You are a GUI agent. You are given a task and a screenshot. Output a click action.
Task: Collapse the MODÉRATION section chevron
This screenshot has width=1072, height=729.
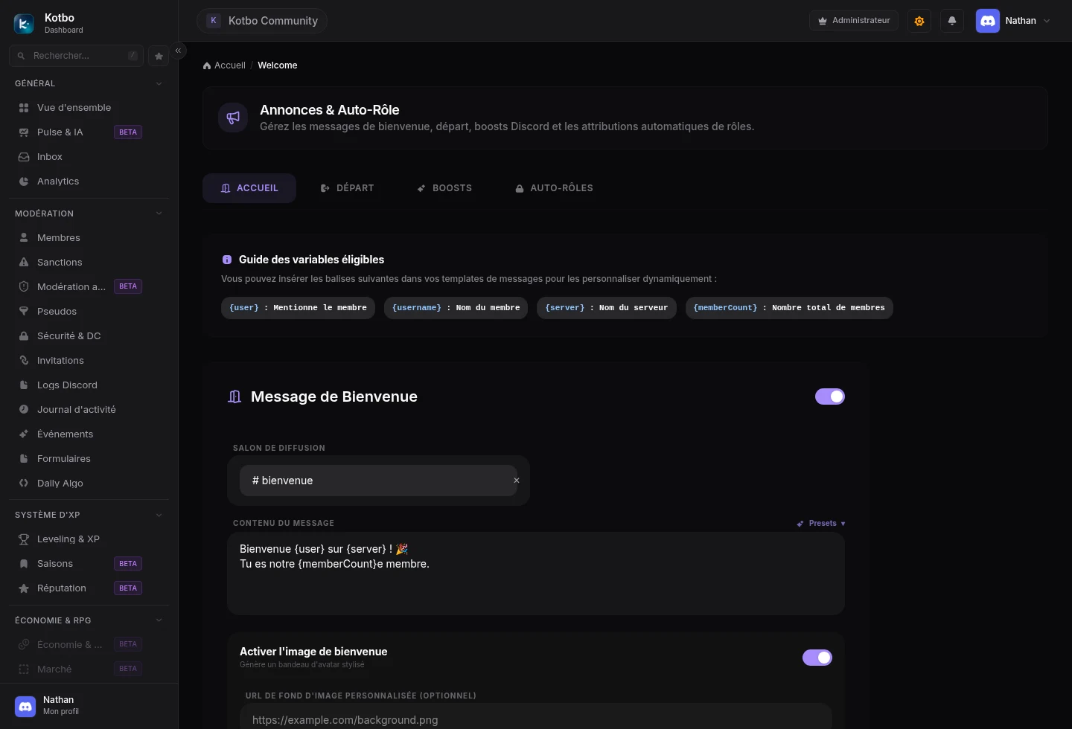pyautogui.click(x=159, y=213)
